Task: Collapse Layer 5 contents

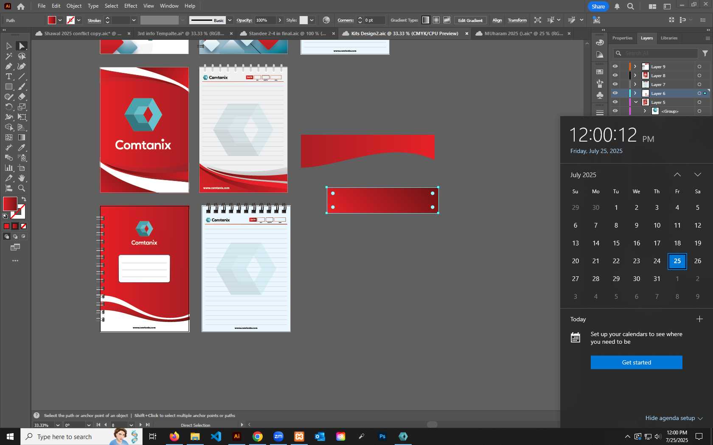Action: (636, 102)
